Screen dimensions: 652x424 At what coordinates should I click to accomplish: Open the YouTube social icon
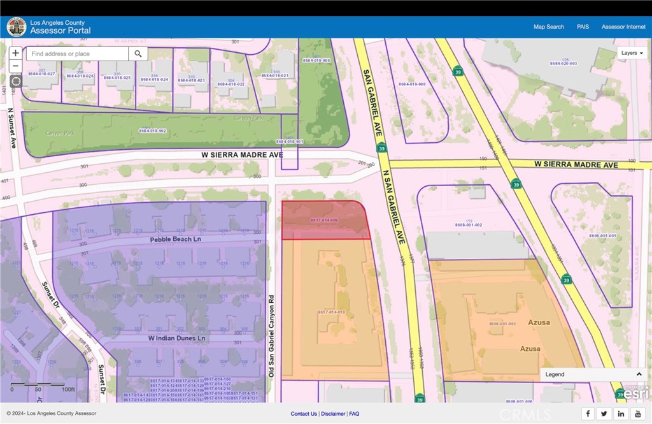638,414
